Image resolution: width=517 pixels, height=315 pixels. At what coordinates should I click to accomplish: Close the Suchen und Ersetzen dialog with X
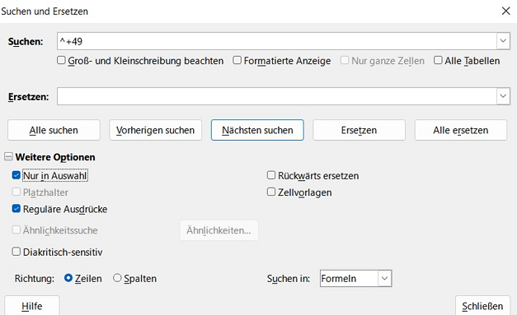505,12
